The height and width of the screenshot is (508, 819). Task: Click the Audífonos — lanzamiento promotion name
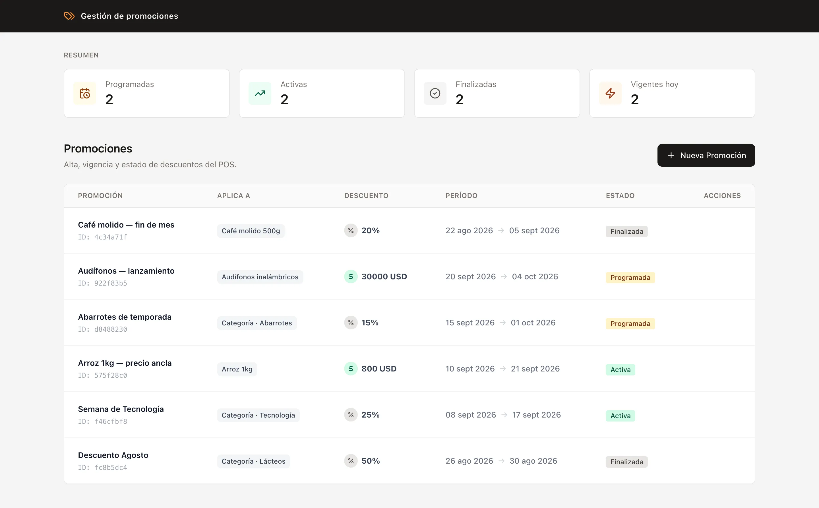pyautogui.click(x=126, y=271)
